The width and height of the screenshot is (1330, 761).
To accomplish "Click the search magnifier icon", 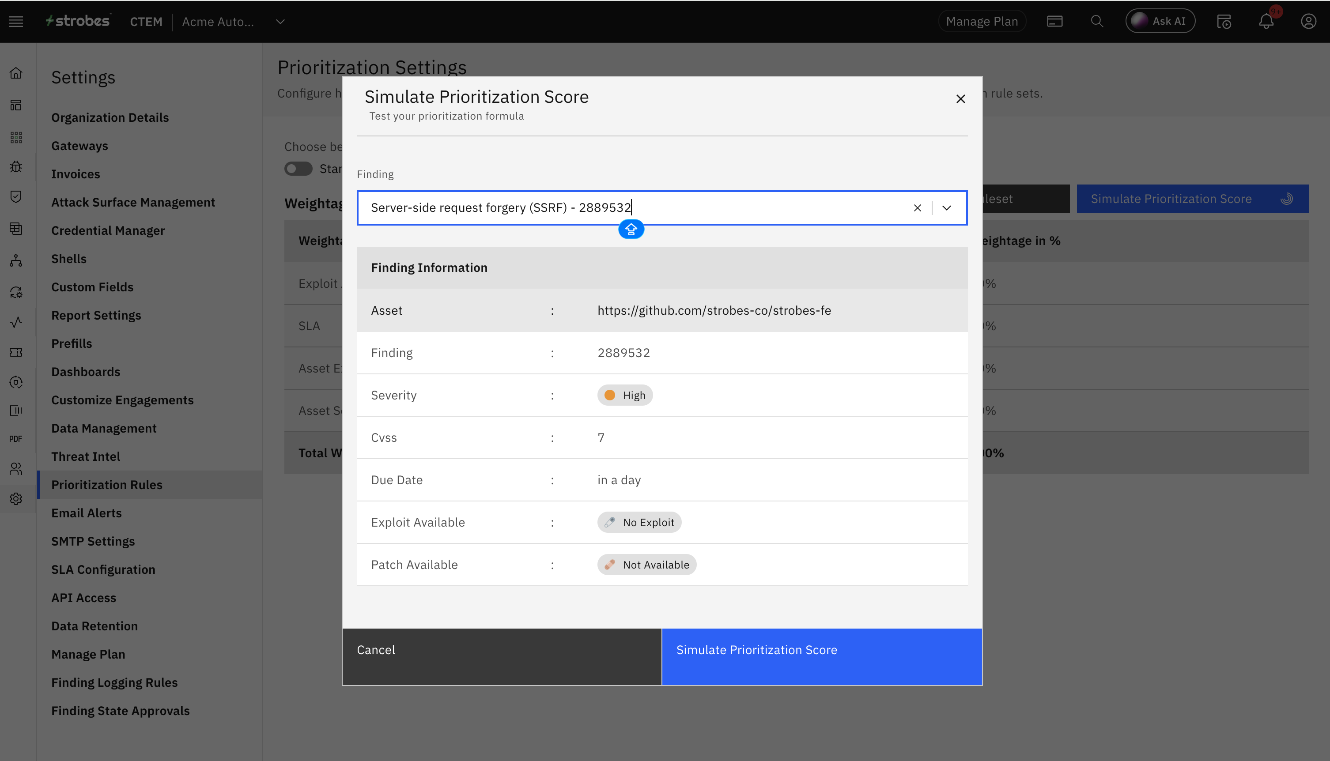I will click(x=1097, y=22).
